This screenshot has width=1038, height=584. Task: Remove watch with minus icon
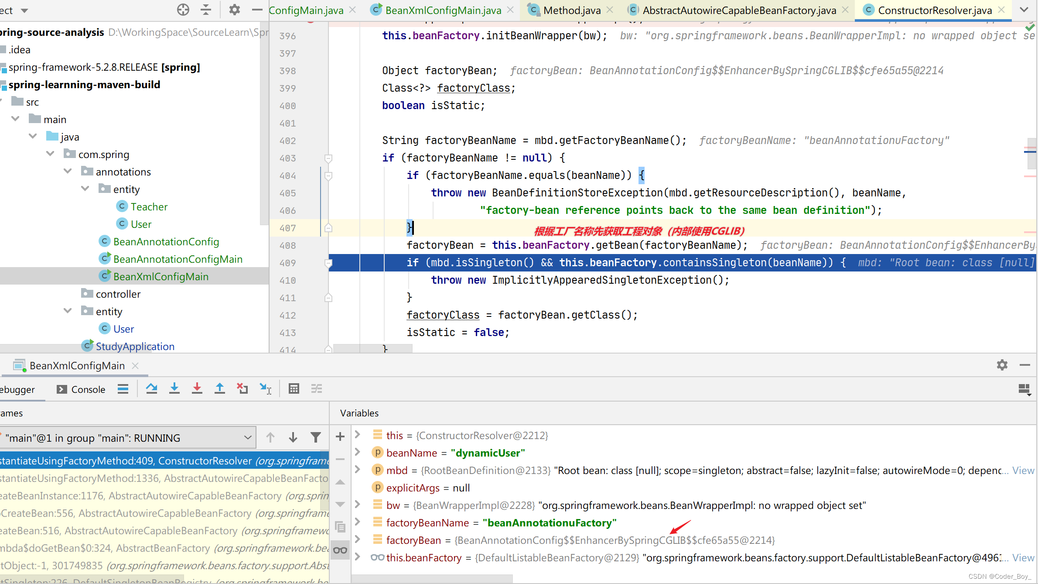pyautogui.click(x=340, y=459)
